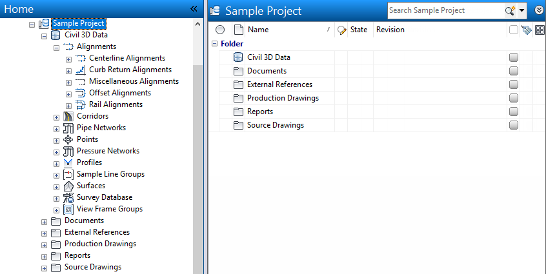Collapse the Home navigation pane
The width and height of the screenshot is (546, 274).
click(194, 9)
